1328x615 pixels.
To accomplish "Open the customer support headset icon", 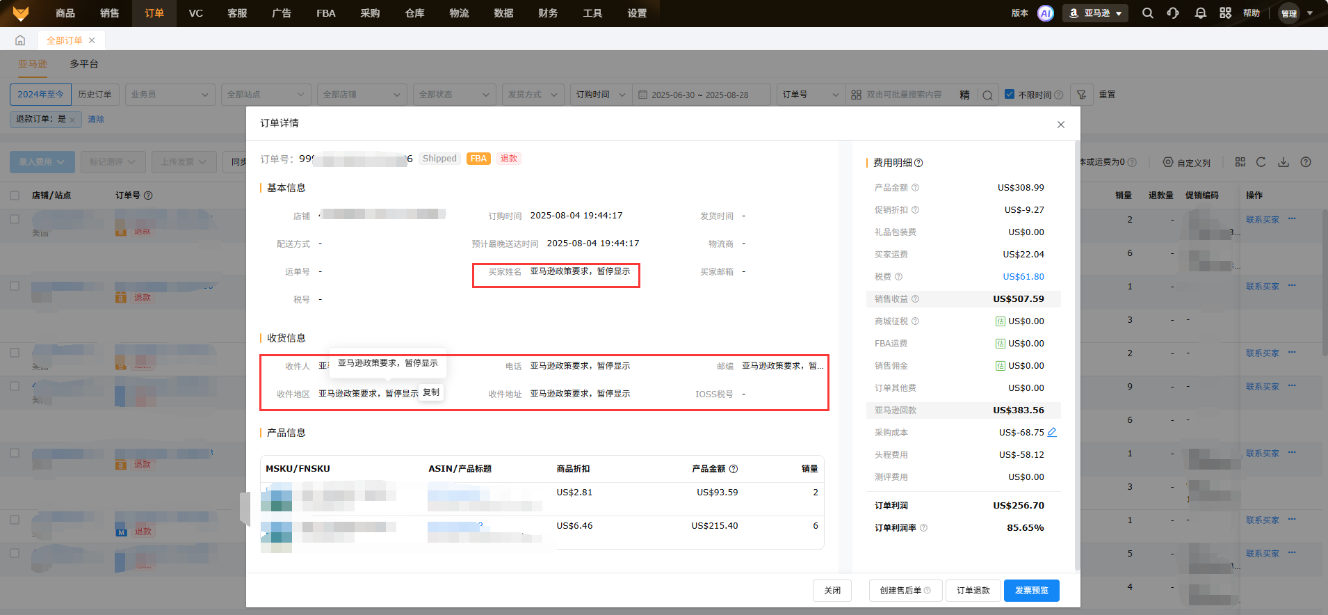I will (x=1173, y=13).
